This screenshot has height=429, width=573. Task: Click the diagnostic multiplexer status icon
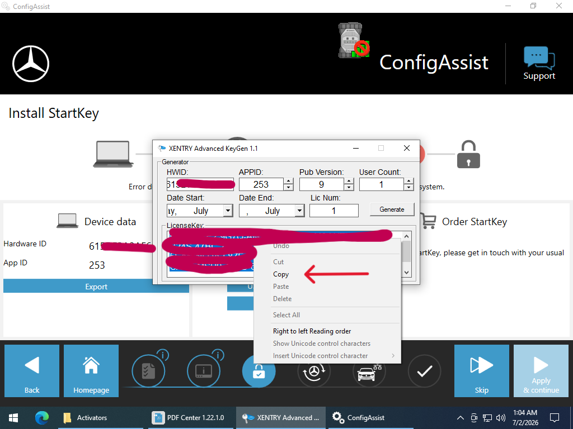point(354,40)
